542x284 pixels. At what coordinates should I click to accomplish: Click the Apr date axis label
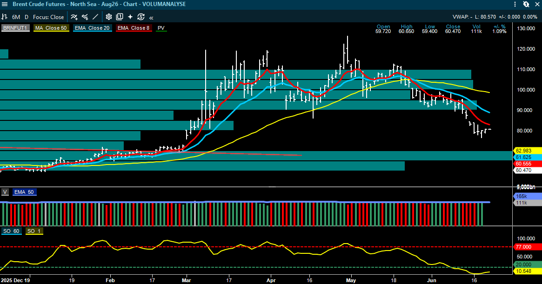[271, 280]
